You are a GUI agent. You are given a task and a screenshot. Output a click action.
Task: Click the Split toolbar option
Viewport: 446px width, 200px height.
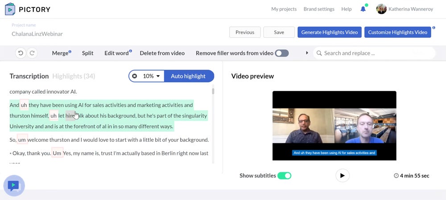click(x=88, y=53)
